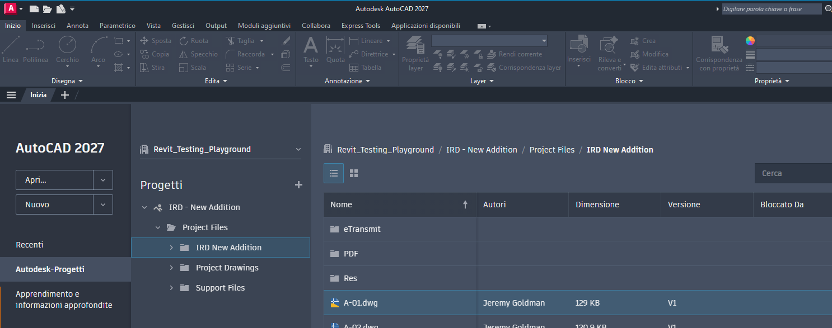Select the Polilinea tool
The height and width of the screenshot is (328, 832).
35,49
